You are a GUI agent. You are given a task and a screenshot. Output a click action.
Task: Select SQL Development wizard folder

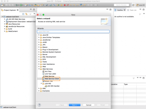[x=48, y=57]
